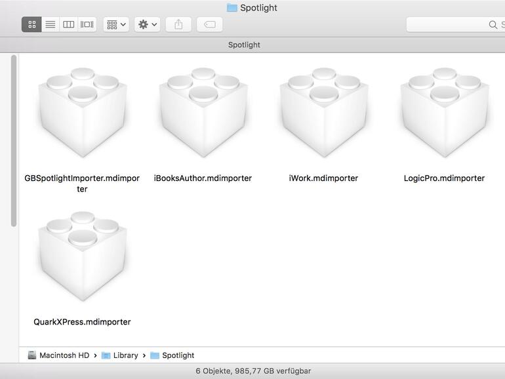Click the iWork.mdimporter file name
This screenshot has width=505, height=379.
tap(324, 178)
